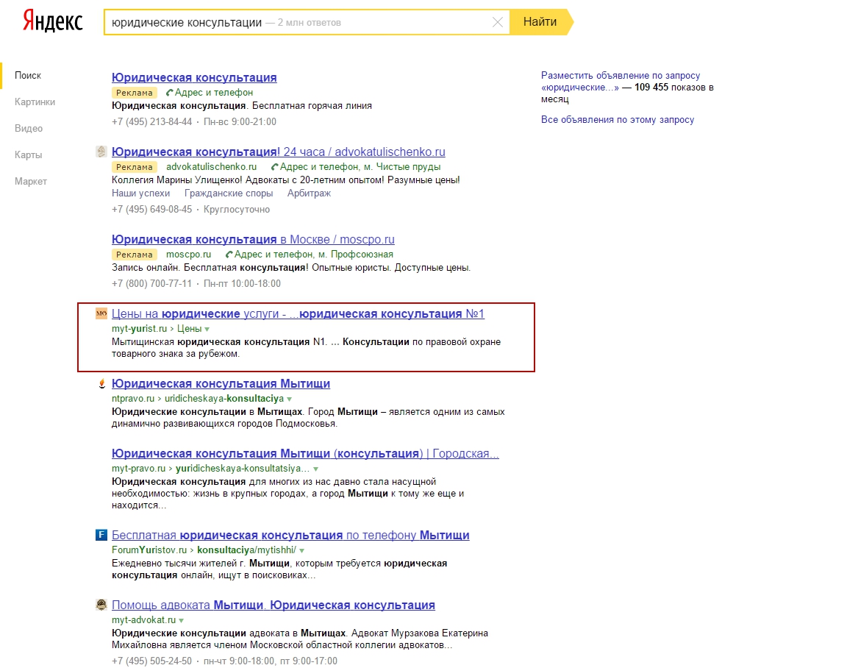Open Адрес и телефон of the first ad
The width and height of the screenshot is (858, 668).
pos(213,93)
